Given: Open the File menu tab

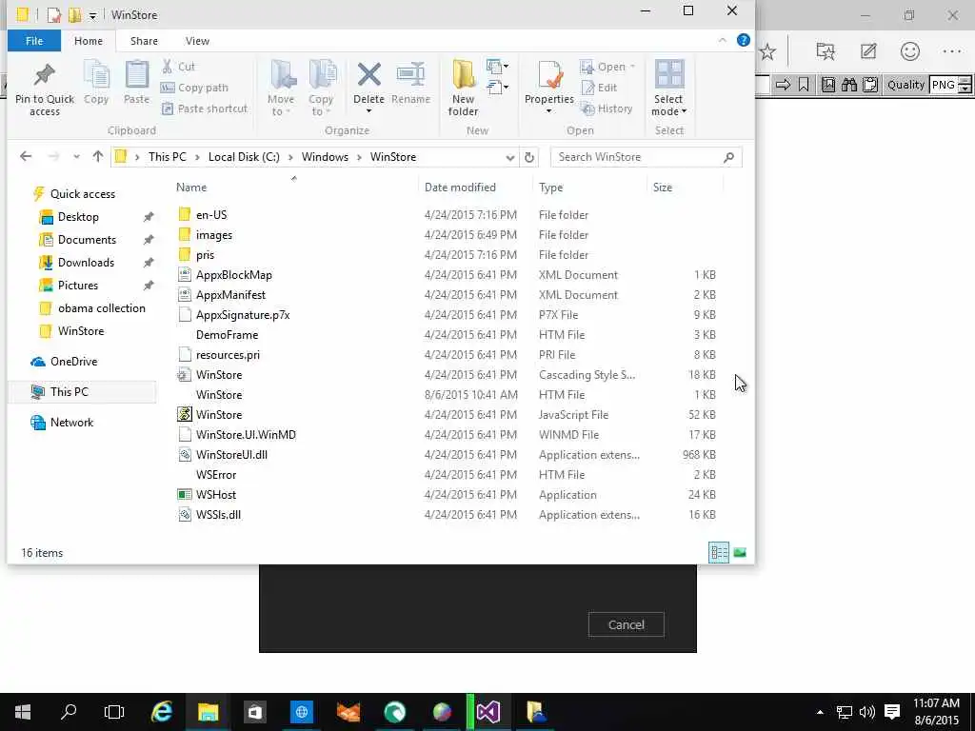Looking at the screenshot, I should 34,40.
